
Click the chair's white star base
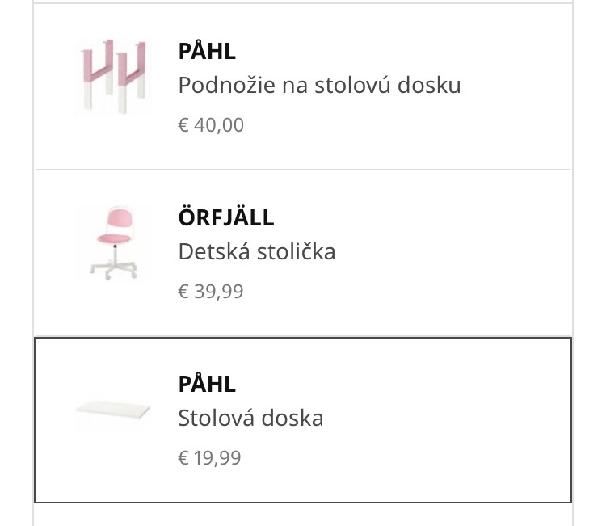click(113, 268)
